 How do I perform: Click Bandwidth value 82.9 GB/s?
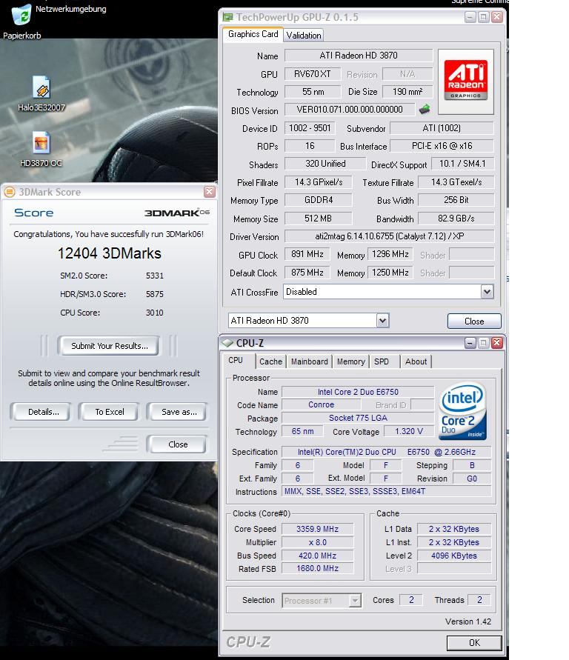click(x=456, y=219)
